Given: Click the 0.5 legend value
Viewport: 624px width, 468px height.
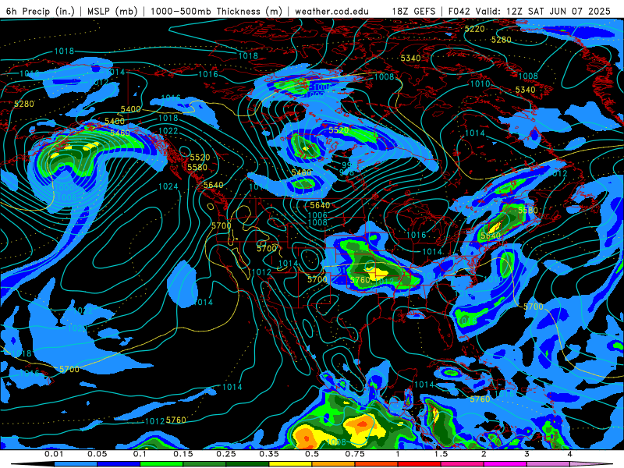Looking at the screenshot, I should coord(312,454).
